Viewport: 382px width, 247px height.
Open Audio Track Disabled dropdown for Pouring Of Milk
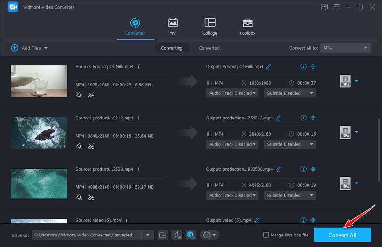(232, 93)
